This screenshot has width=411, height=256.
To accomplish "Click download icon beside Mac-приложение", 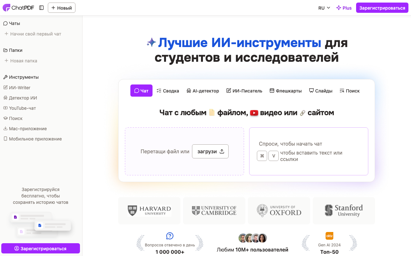I will click(x=5, y=128).
